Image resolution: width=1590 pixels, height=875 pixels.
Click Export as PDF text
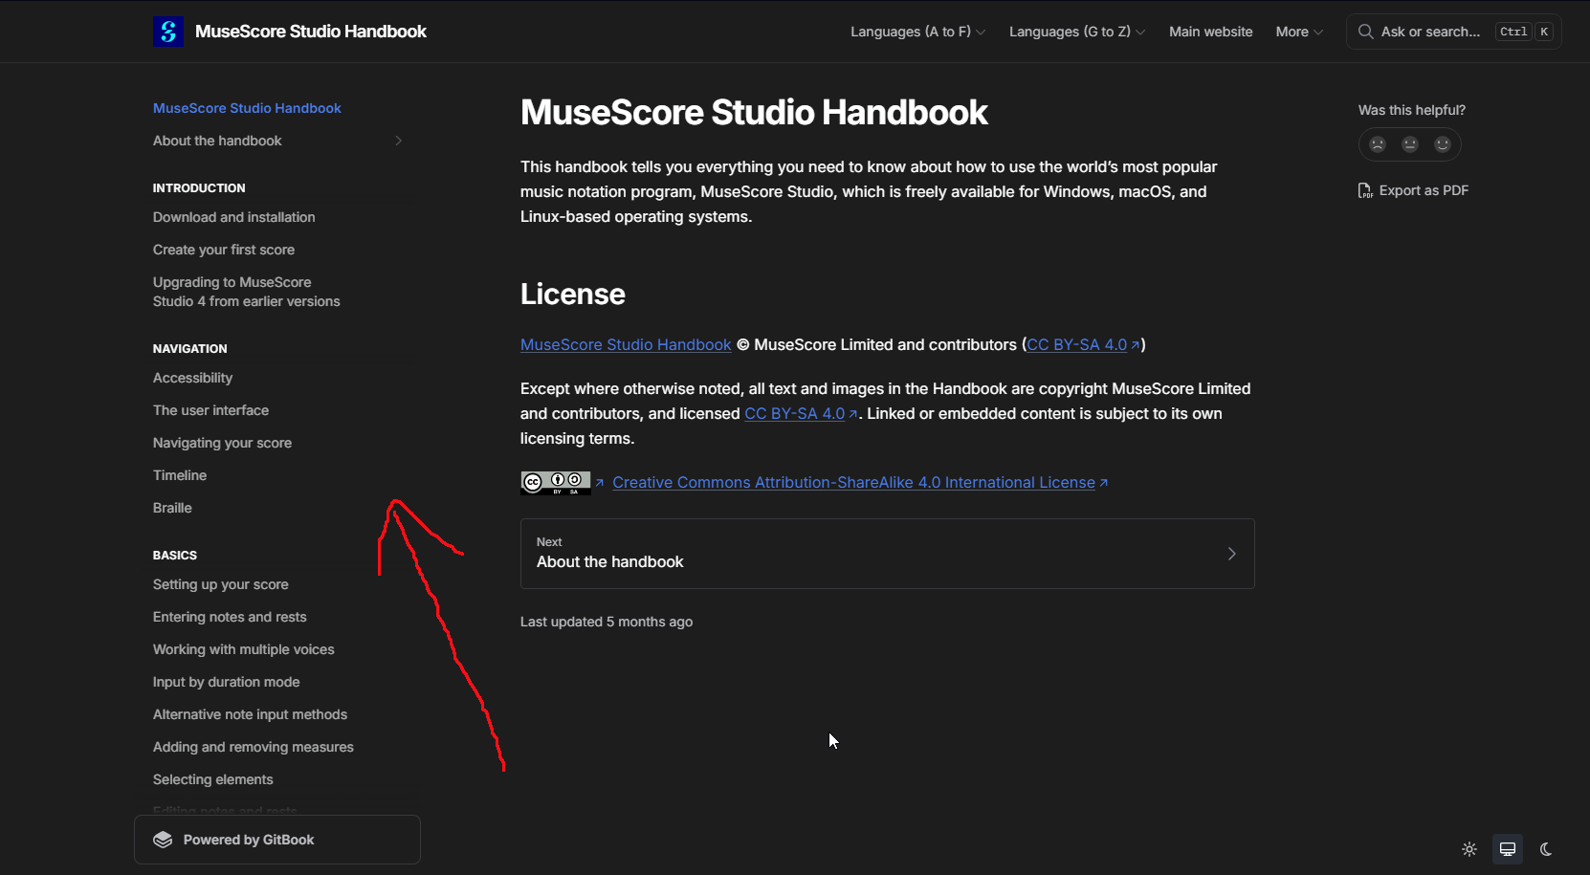coord(1424,190)
